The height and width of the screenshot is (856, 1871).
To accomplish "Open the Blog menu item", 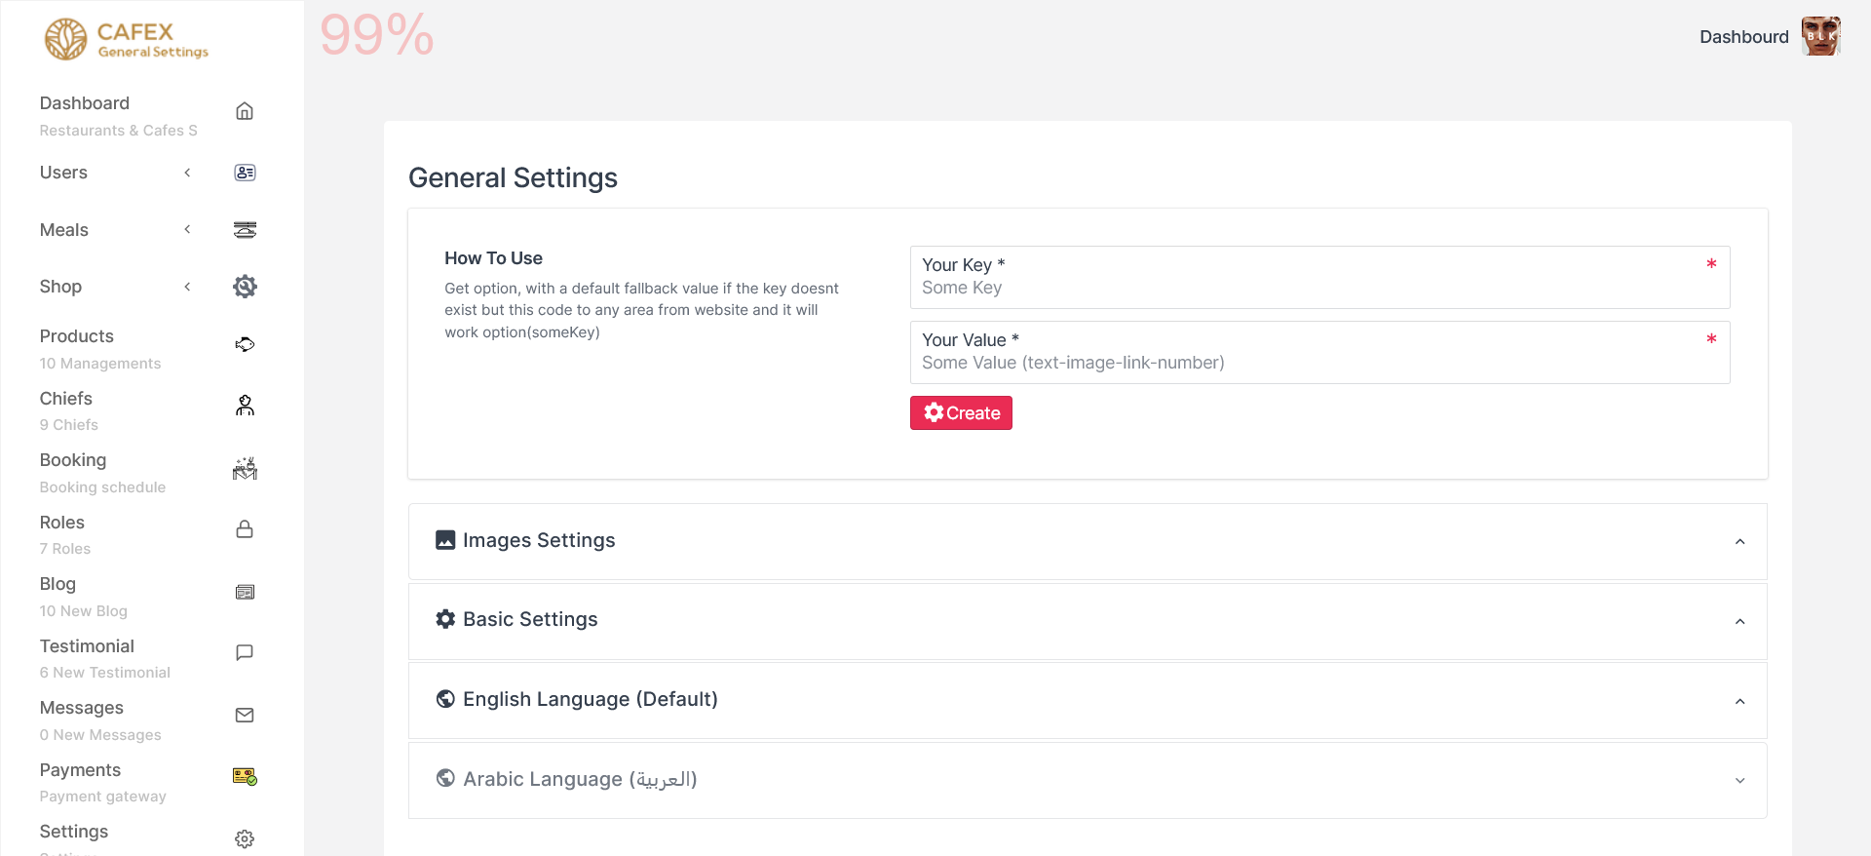I will 57,584.
